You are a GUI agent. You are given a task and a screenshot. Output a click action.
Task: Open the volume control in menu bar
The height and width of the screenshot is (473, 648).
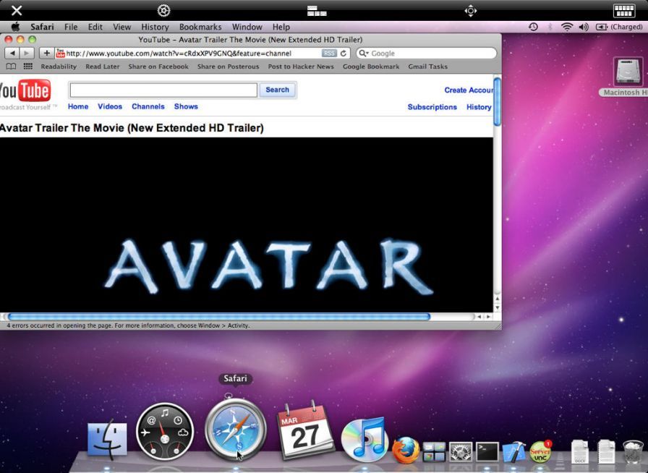tap(583, 27)
